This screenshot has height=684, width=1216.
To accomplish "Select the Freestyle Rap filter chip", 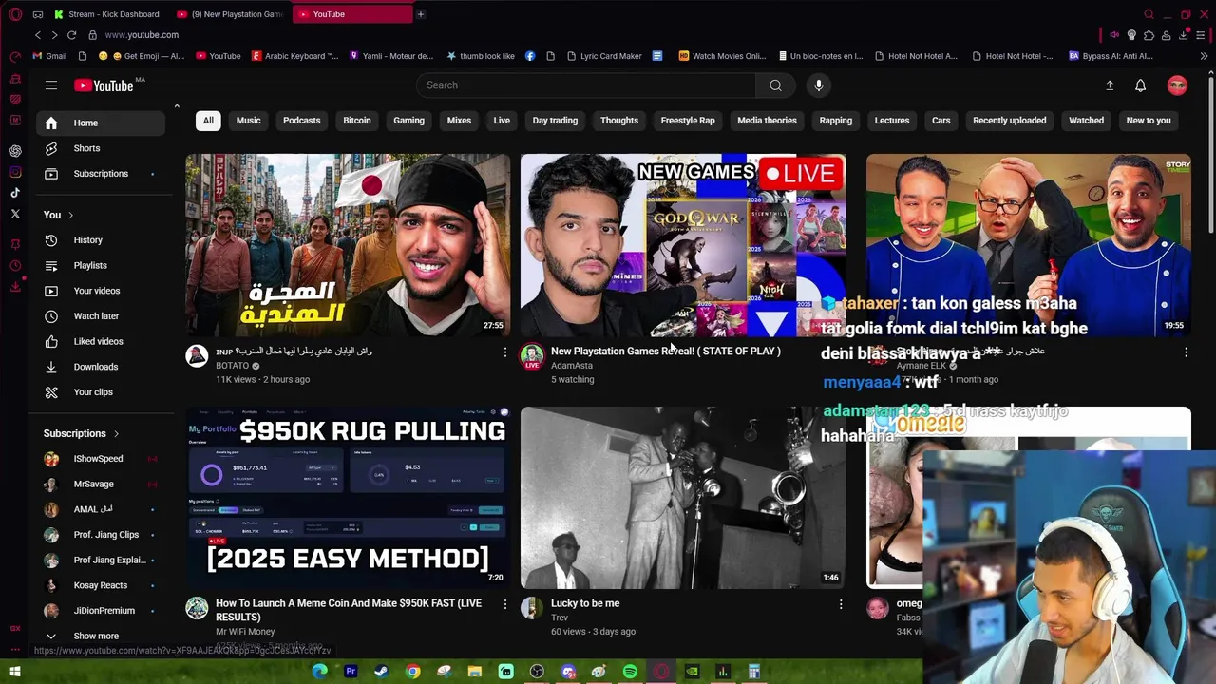I will 688,121.
